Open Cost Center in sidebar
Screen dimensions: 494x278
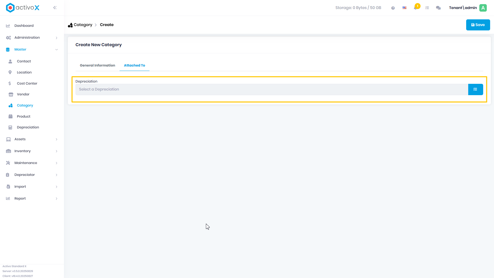click(x=27, y=84)
